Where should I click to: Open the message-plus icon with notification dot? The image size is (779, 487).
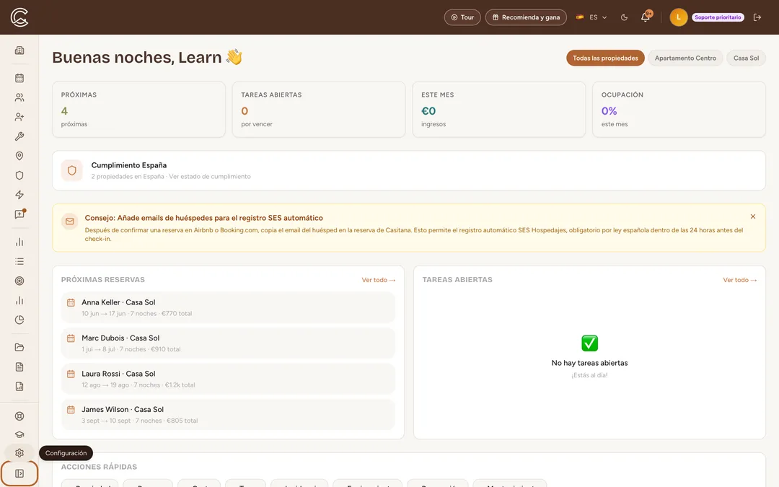(x=19, y=214)
